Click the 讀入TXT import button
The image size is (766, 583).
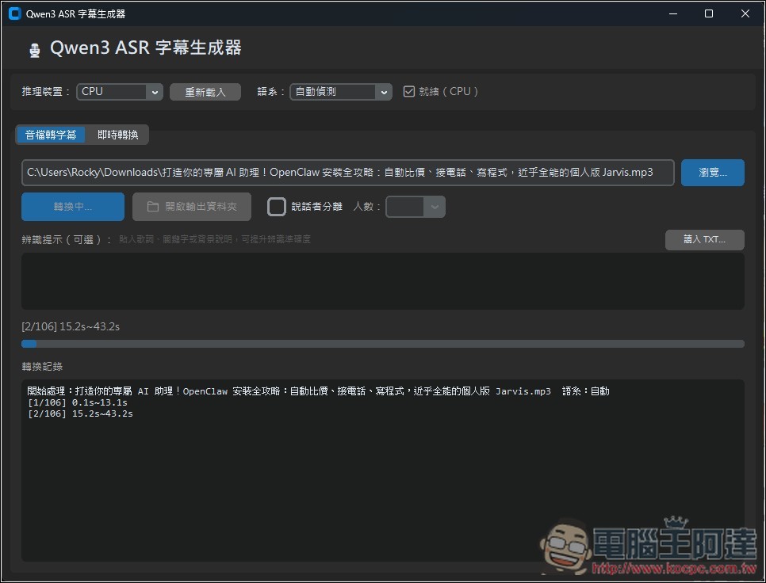pyautogui.click(x=704, y=239)
